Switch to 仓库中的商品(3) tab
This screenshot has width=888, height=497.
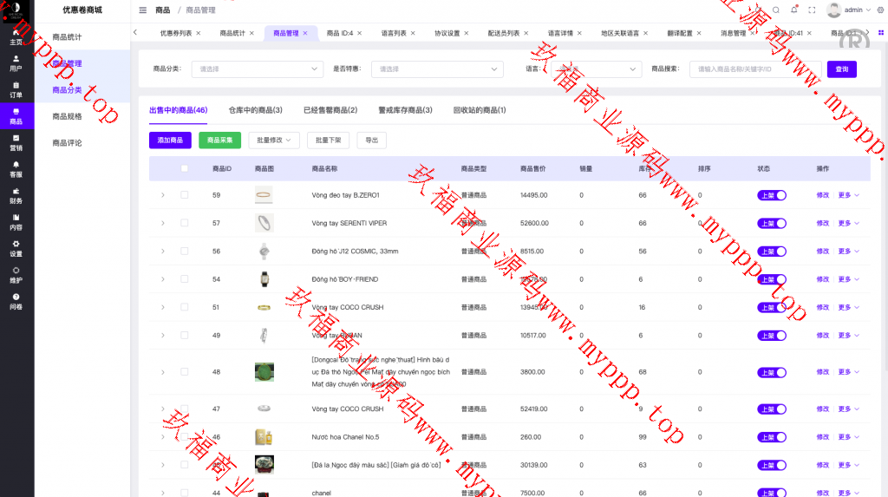pos(255,110)
